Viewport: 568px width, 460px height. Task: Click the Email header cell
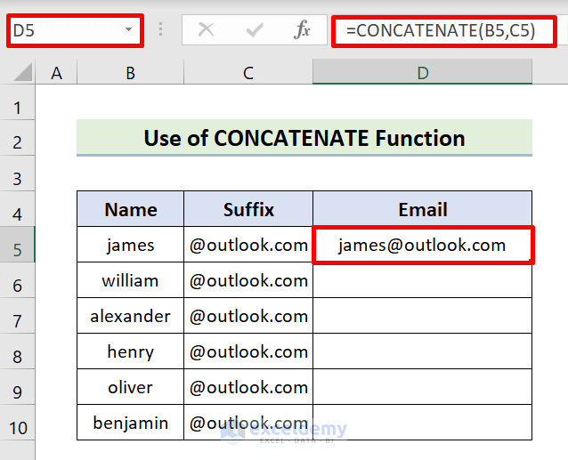tap(422, 209)
